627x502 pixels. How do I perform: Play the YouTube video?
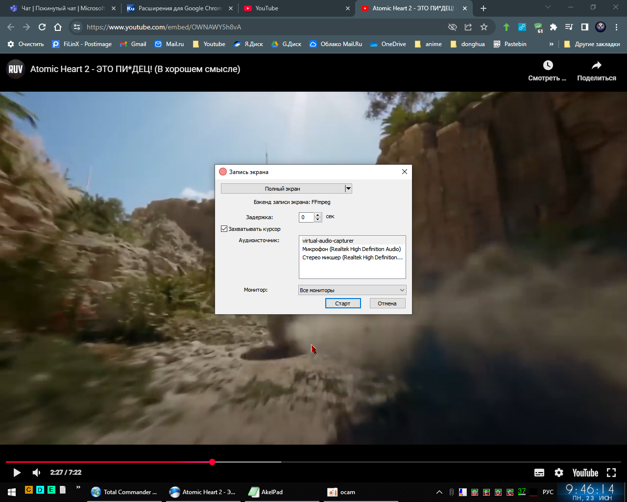[17, 473]
